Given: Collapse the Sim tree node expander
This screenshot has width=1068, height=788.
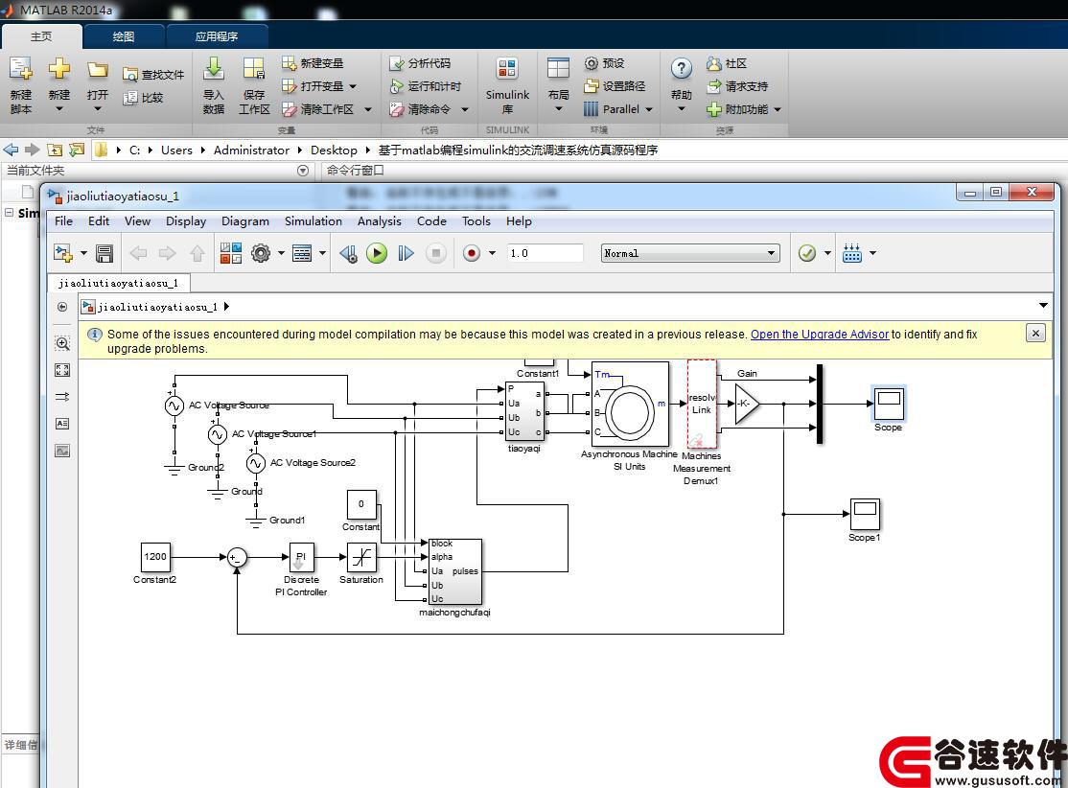Looking at the screenshot, I should (x=9, y=213).
